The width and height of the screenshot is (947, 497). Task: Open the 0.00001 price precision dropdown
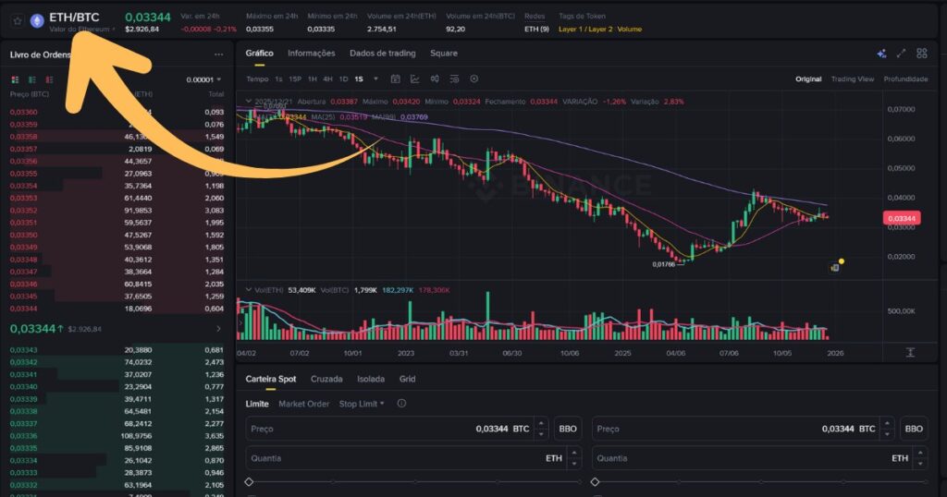(203, 79)
